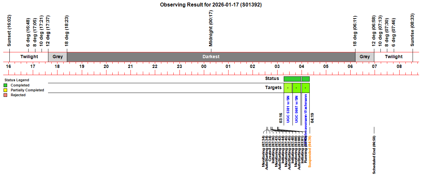The width and height of the screenshot is (422, 182).
Task: Click the wide green Status bar segment
Action: click(292, 79)
